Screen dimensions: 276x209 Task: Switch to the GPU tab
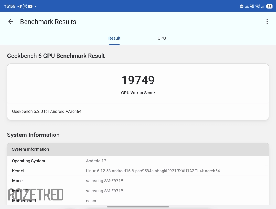point(161,38)
